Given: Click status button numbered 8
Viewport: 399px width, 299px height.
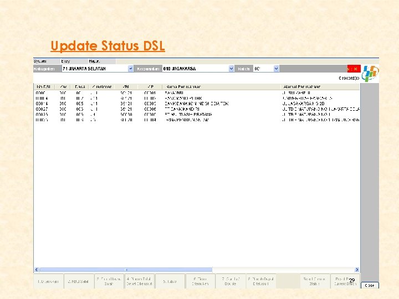Looking at the screenshot, I should coord(261,281).
